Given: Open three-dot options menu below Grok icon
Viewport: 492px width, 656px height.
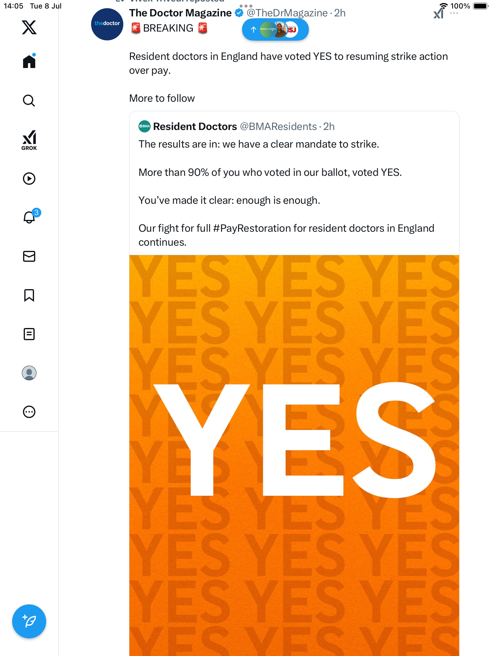Looking at the screenshot, I should point(454,13).
